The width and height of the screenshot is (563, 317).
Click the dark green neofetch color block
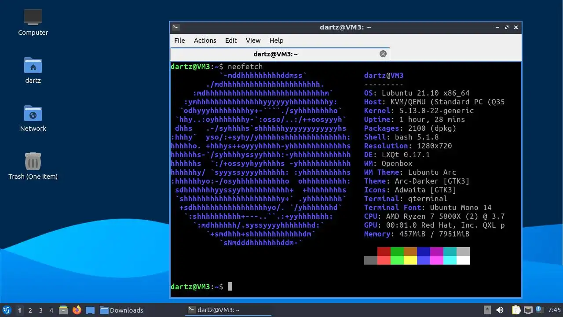(x=397, y=251)
